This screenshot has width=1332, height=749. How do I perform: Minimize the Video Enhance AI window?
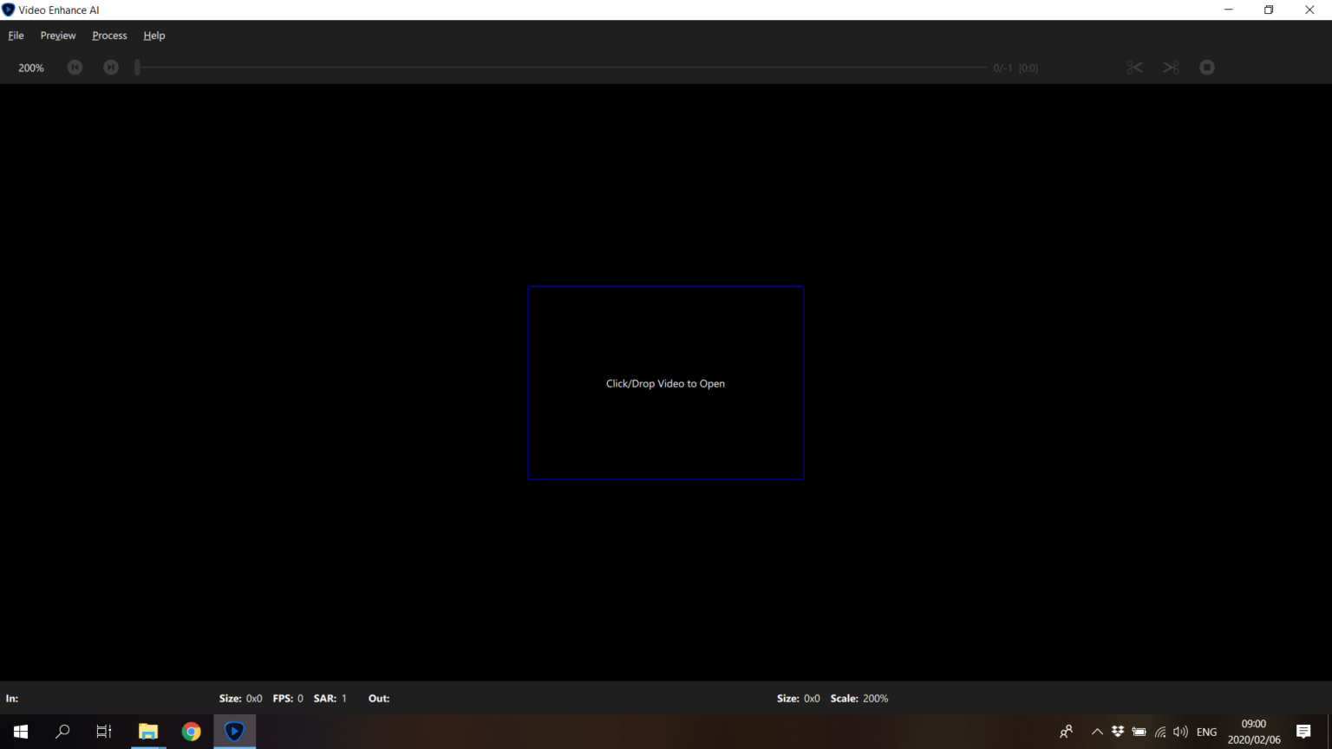[1229, 10]
